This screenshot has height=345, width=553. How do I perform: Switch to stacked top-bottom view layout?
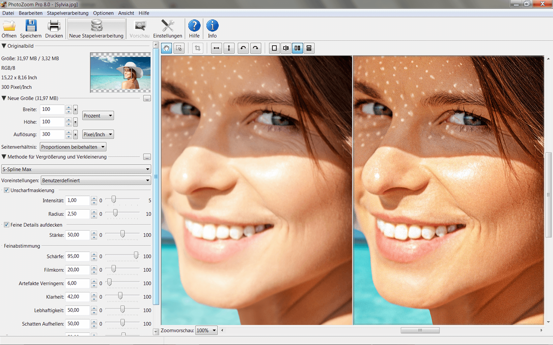click(x=309, y=48)
